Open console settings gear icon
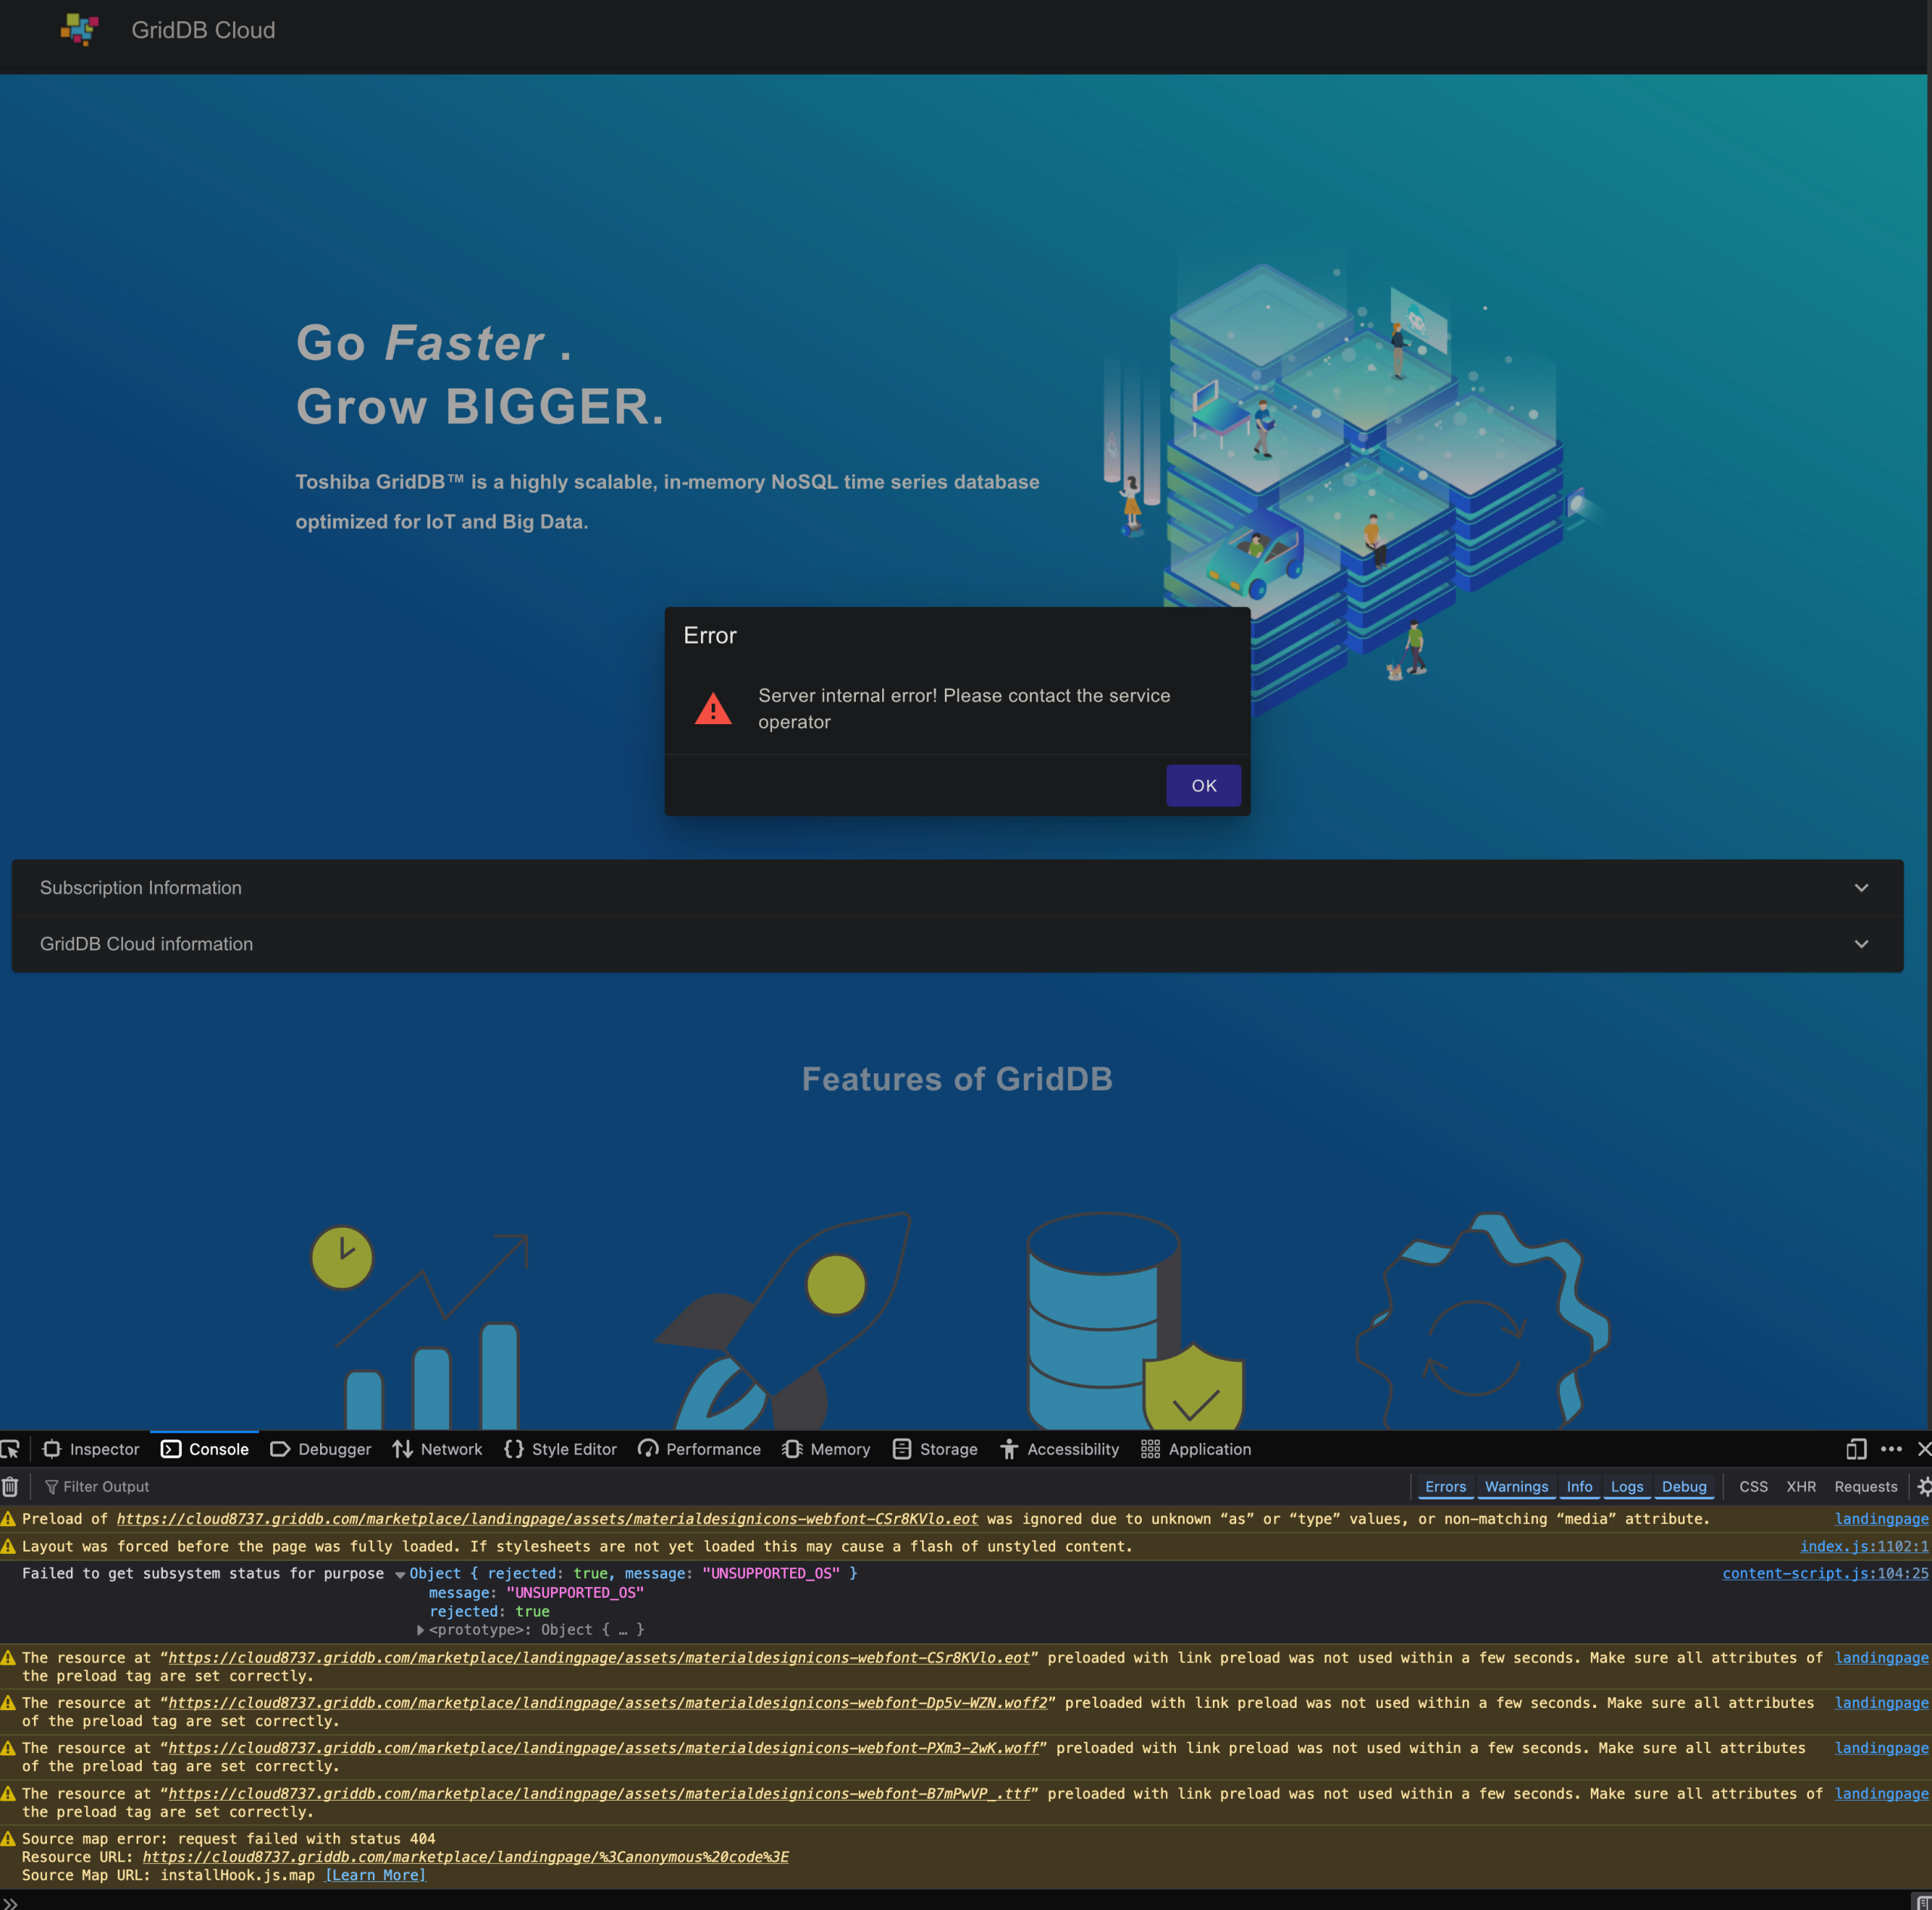The width and height of the screenshot is (1932, 1910). 1923,1488
